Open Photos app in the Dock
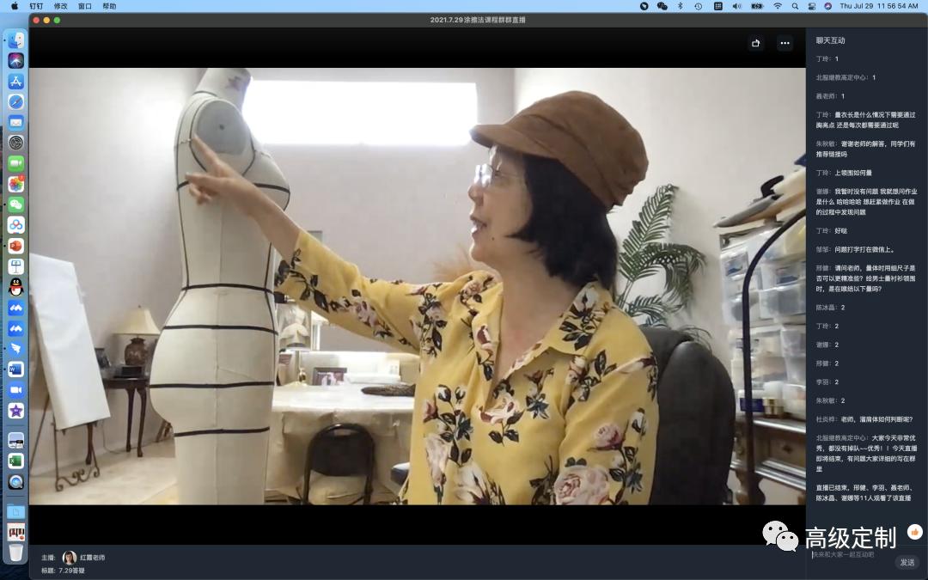928x580 pixels. click(x=16, y=184)
